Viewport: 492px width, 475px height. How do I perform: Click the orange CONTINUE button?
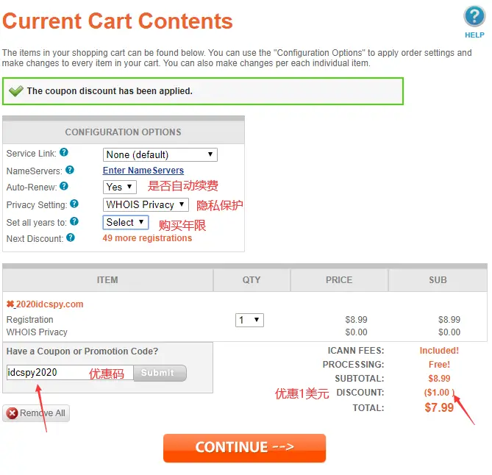click(x=244, y=448)
